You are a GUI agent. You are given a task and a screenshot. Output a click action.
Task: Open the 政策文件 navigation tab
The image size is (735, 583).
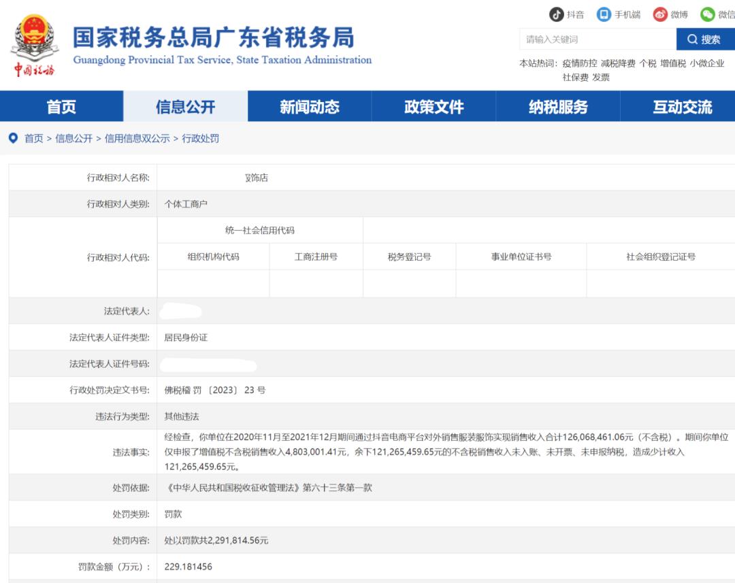point(434,107)
